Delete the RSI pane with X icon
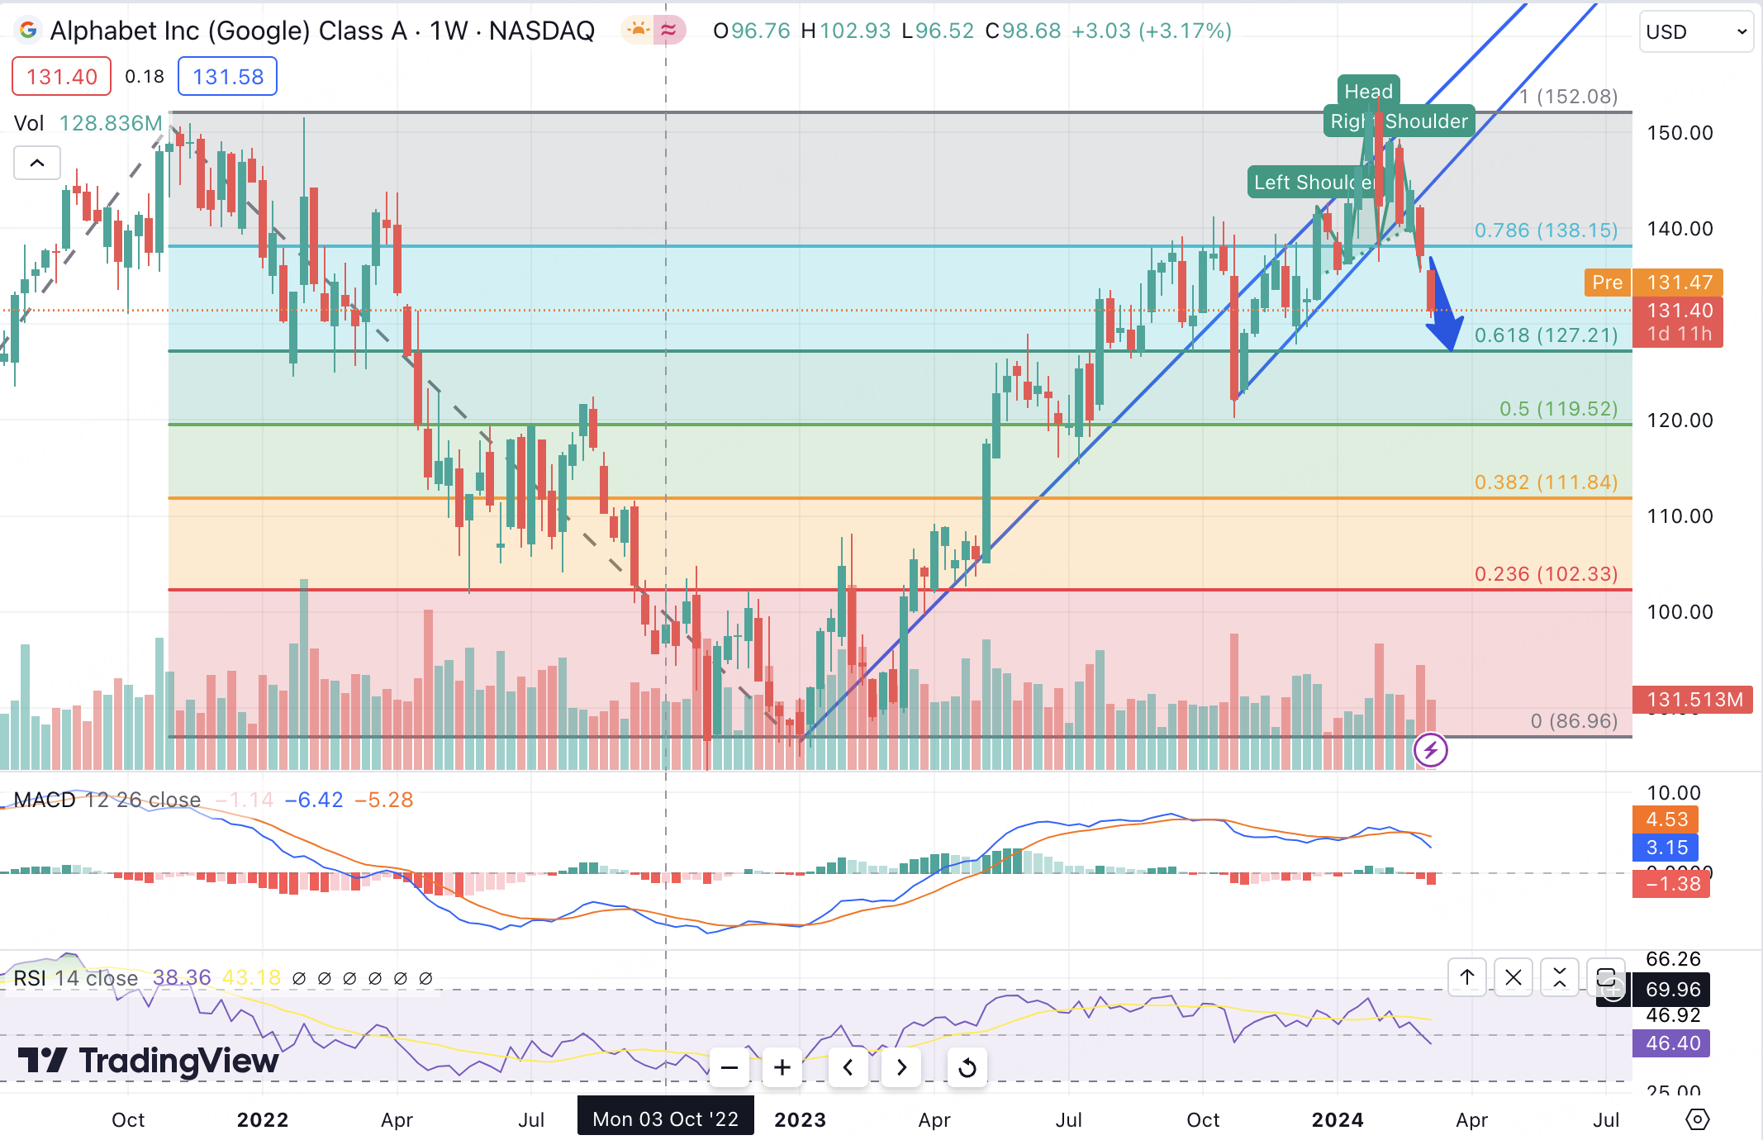Viewport: 1763px width, 1140px height. 1514,978
